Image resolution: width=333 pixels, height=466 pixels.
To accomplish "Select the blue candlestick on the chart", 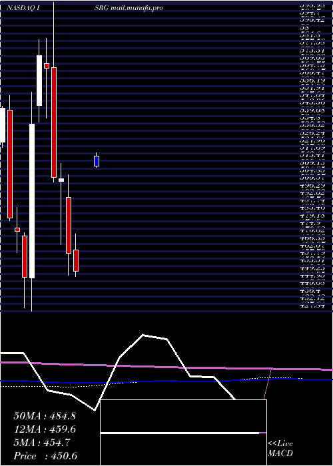I will coord(97,161).
